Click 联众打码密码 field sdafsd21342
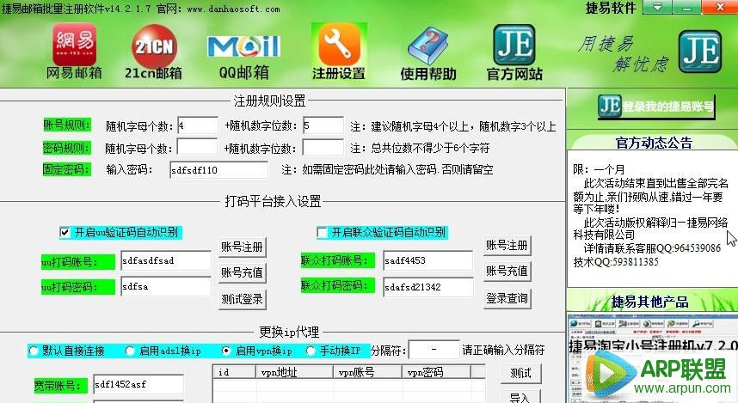 pyautogui.click(x=427, y=287)
